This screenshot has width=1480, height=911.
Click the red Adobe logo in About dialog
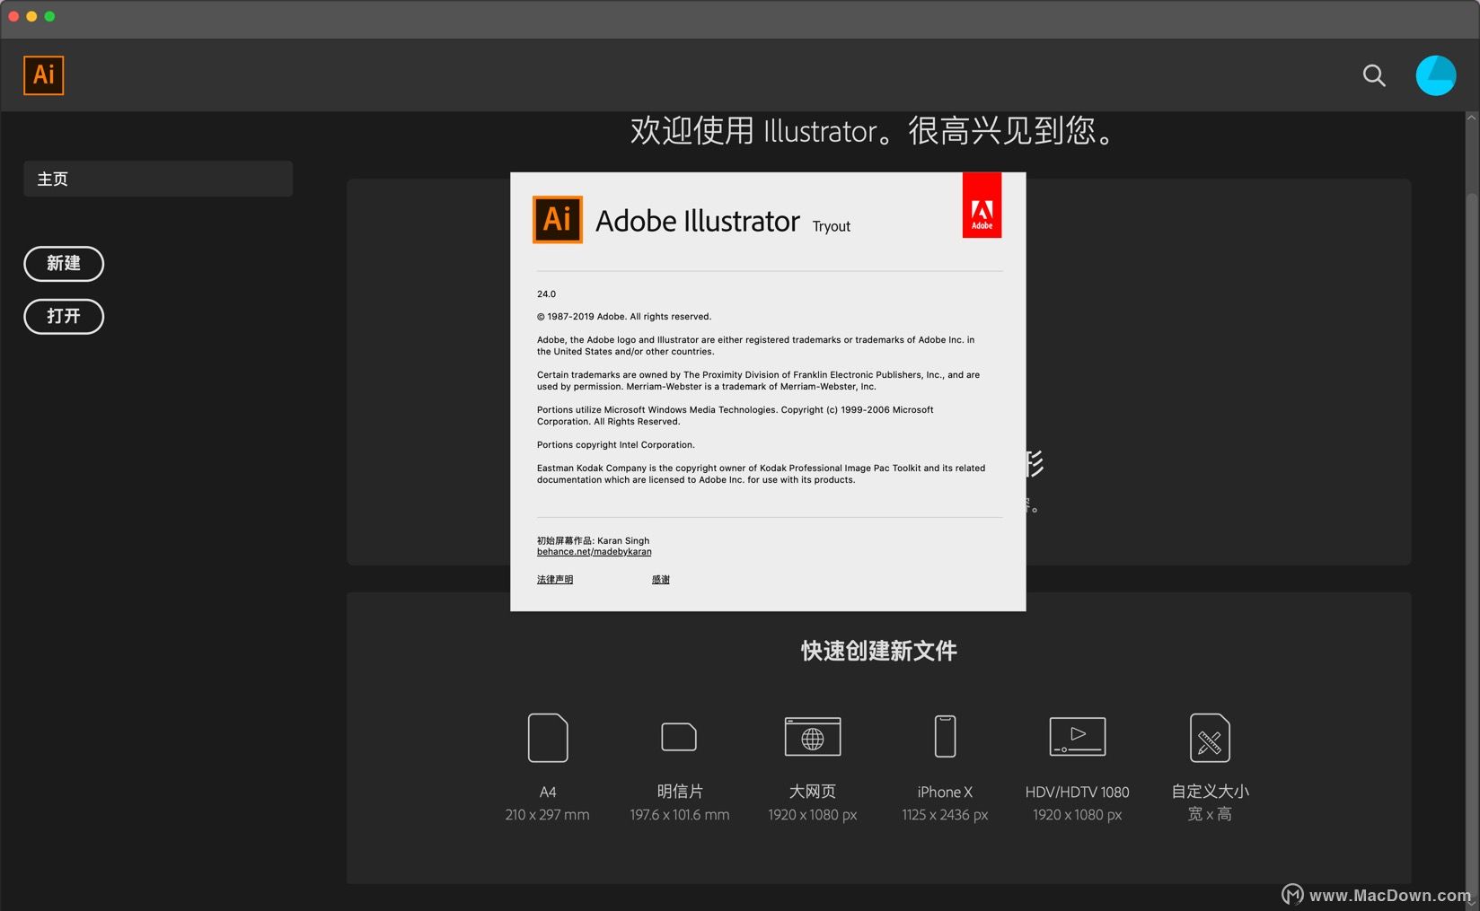click(x=982, y=206)
